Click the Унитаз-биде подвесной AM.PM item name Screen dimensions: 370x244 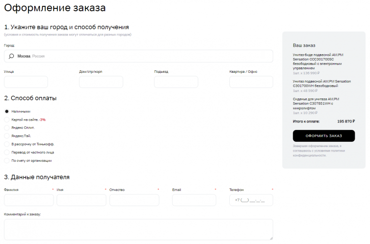318,61
